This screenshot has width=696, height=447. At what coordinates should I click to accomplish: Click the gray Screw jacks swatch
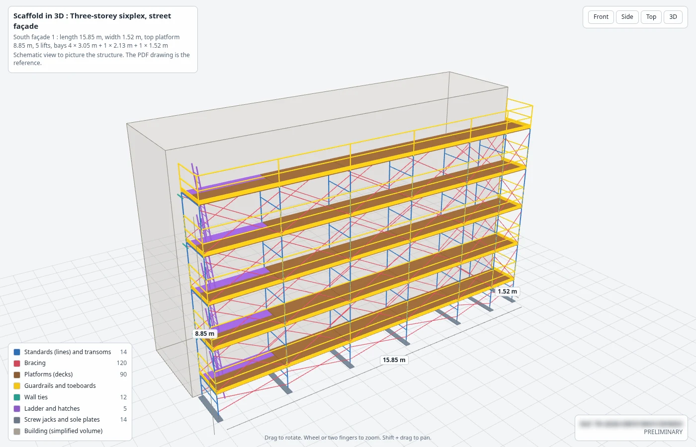click(x=17, y=420)
